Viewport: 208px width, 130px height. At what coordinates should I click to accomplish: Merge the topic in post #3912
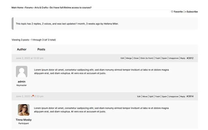[x=129, y=58]
